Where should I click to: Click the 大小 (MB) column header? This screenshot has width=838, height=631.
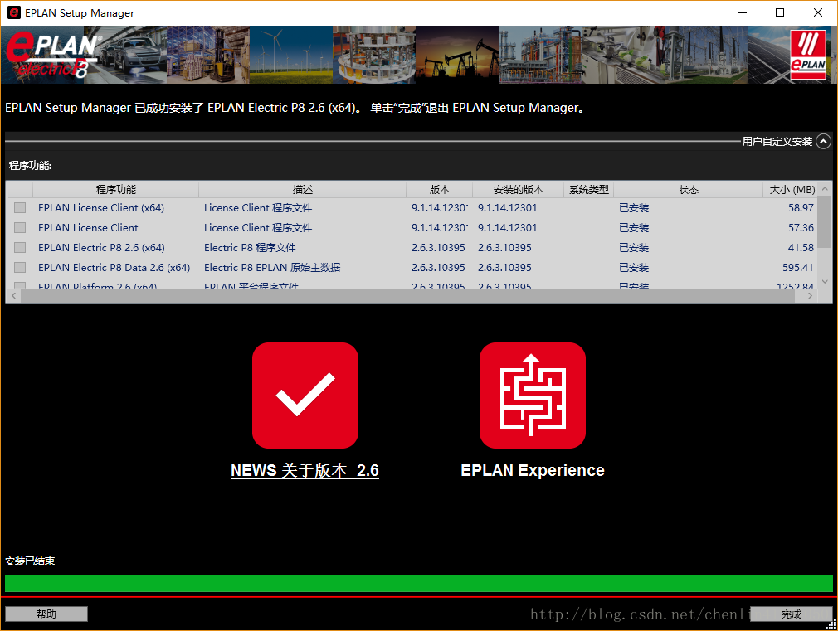pos(791,190)
